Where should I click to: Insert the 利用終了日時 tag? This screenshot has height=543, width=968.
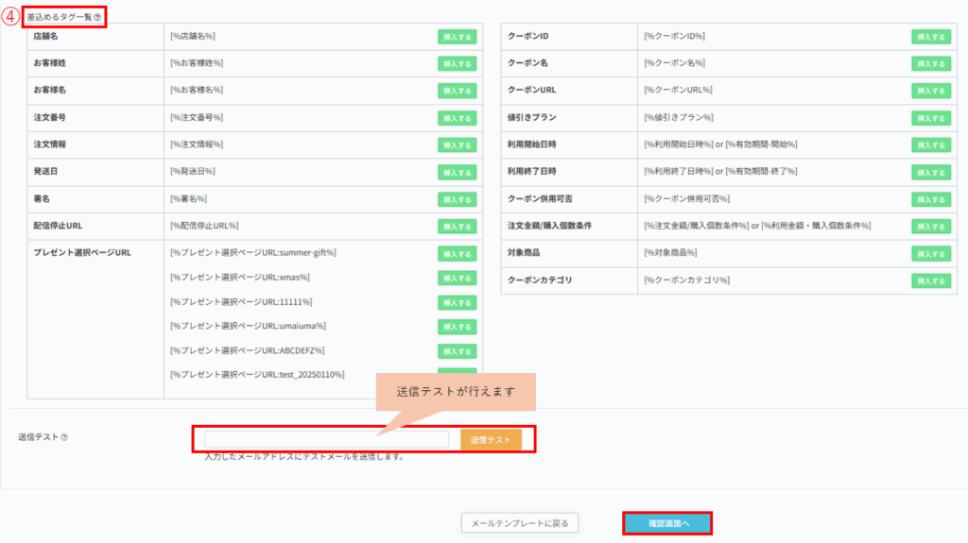(930, 172)
